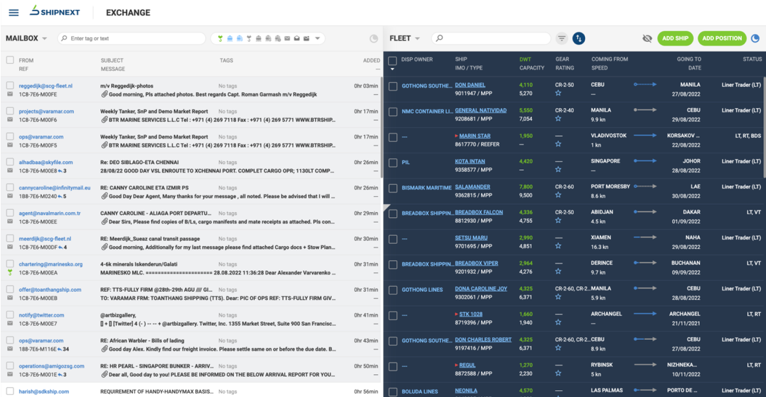Open message RE: CANNY CAROLINE ETA IZMIR PS

(144, 188)
